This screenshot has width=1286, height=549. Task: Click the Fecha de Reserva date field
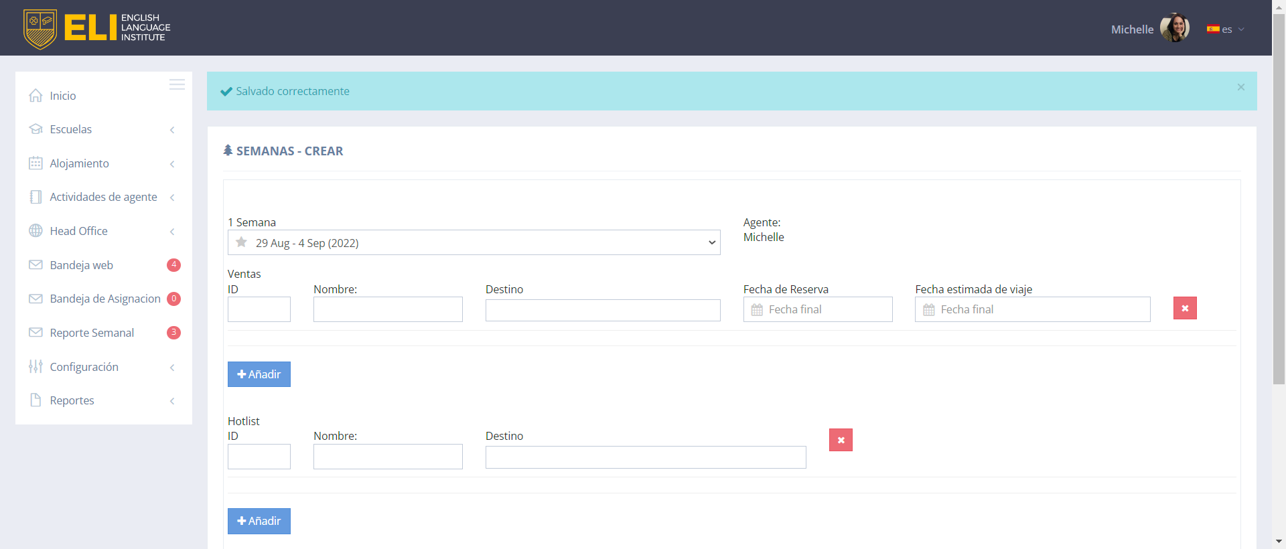[818, 309]
